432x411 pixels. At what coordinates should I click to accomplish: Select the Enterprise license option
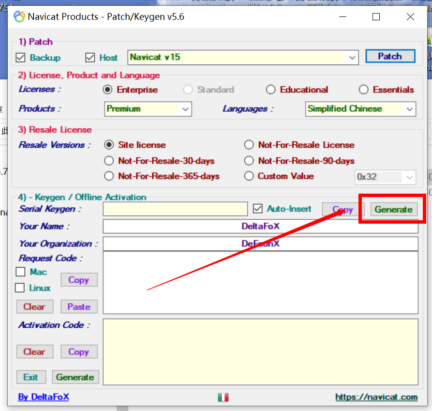[x=108, y=90]
